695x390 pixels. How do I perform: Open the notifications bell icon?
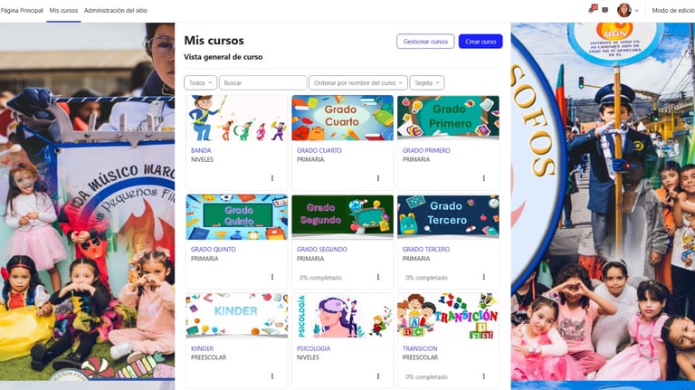pos(592,10)
